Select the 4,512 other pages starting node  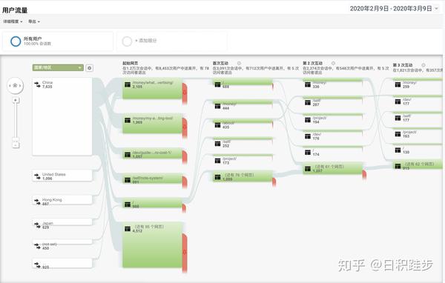tap(152, 244)
